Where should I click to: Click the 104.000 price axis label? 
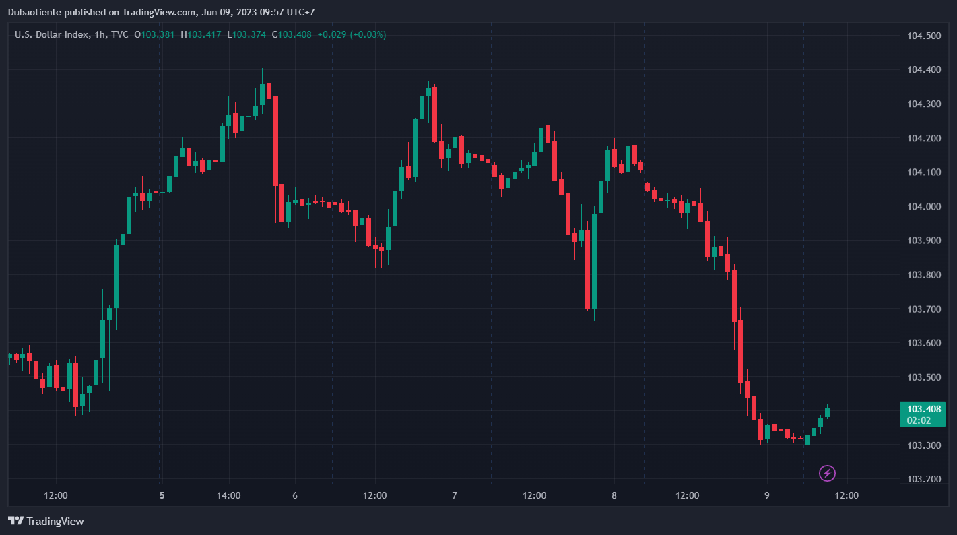point(924,206)
